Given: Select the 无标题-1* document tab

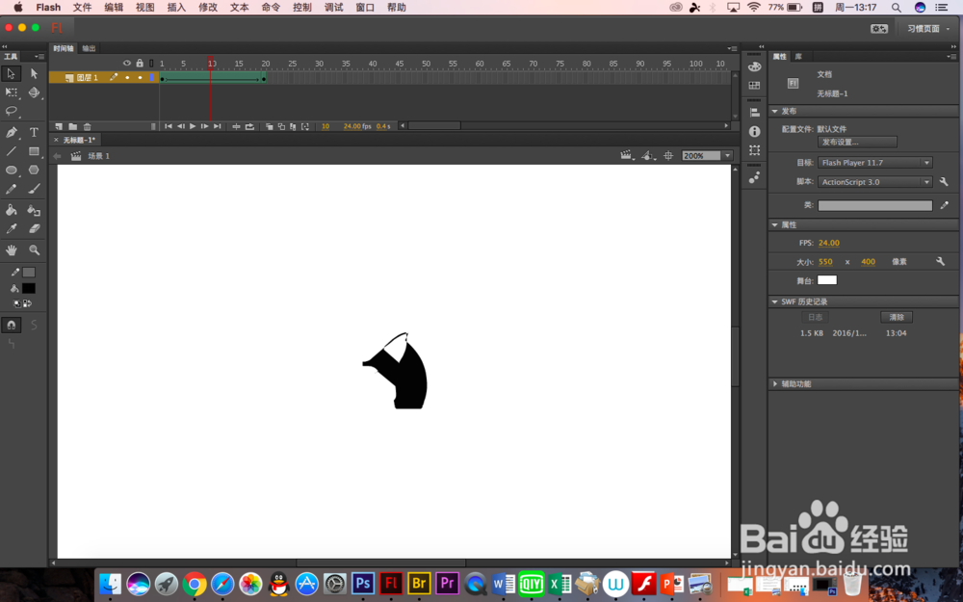Looking at the screenshot, I should click(79, 140).
